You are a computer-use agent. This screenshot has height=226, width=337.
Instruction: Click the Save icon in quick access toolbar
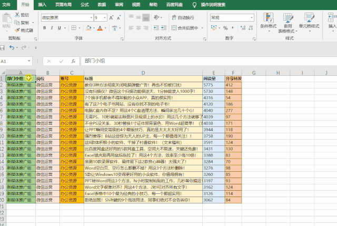click(2, 47)
